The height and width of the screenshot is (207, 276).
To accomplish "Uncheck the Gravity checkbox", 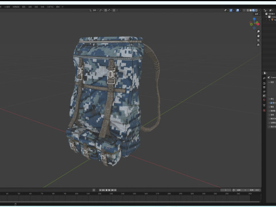I will click(x=271, y=103).
